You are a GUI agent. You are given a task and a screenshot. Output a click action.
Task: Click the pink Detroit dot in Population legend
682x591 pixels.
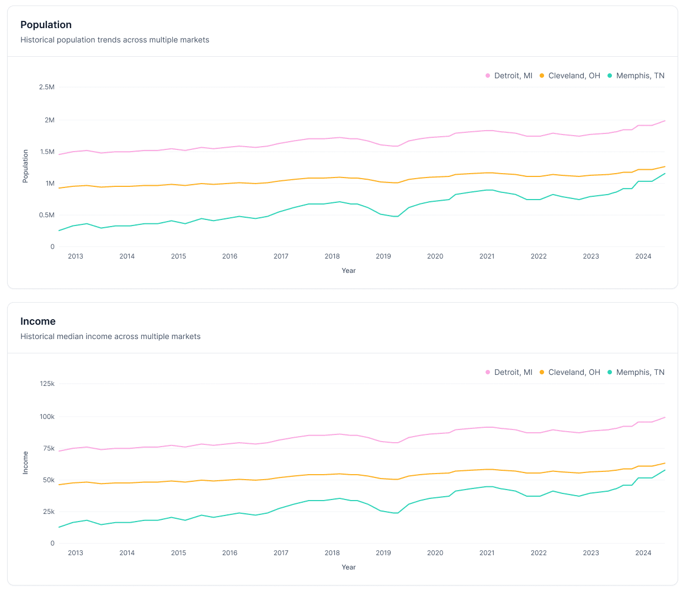pos(488,76)
